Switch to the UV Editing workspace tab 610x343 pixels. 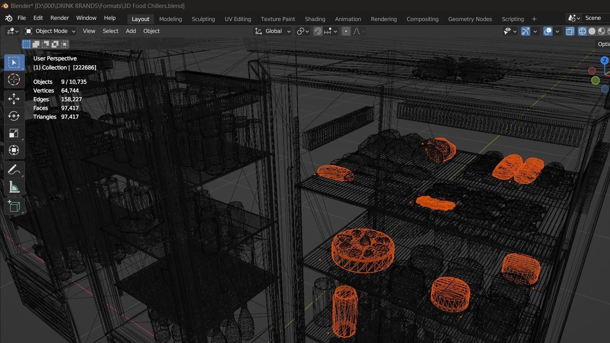point(238,19)
